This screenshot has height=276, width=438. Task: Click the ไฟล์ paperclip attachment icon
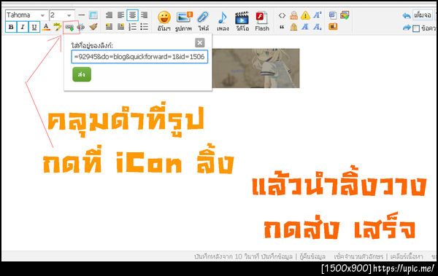[203, 20]
